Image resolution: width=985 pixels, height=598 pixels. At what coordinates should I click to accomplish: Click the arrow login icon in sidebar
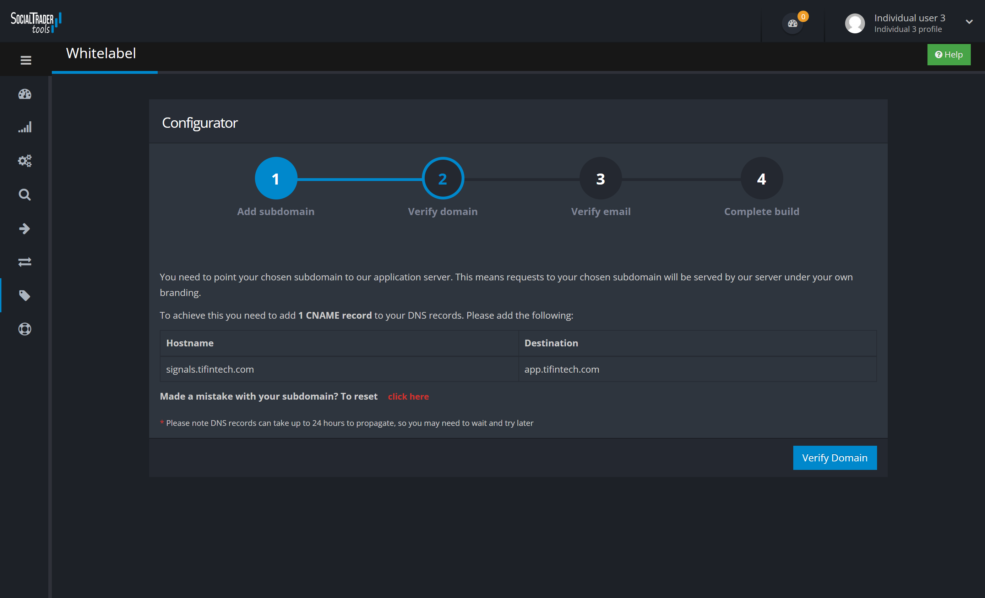[25, 229]
